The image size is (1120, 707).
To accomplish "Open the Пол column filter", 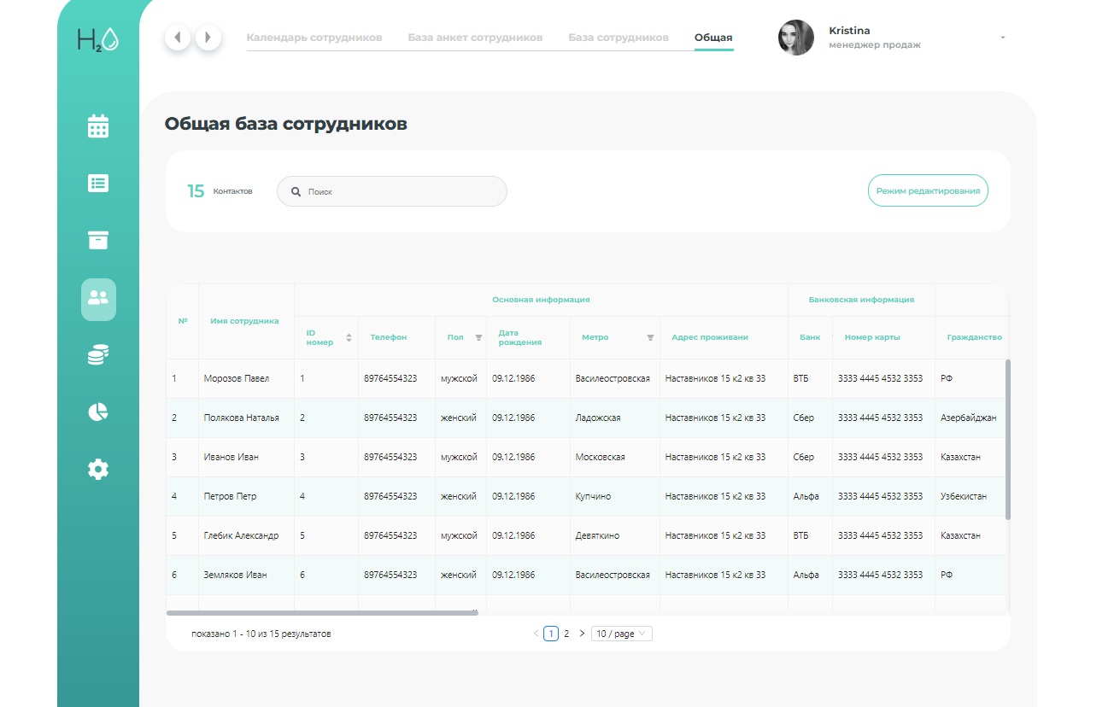I will (x=478, y=338).
